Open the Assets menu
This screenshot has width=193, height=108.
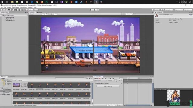coord(9,7)
